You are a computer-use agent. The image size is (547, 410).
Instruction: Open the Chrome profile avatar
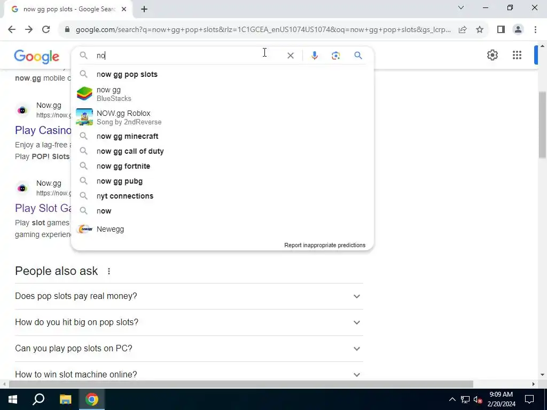(518, 30)
